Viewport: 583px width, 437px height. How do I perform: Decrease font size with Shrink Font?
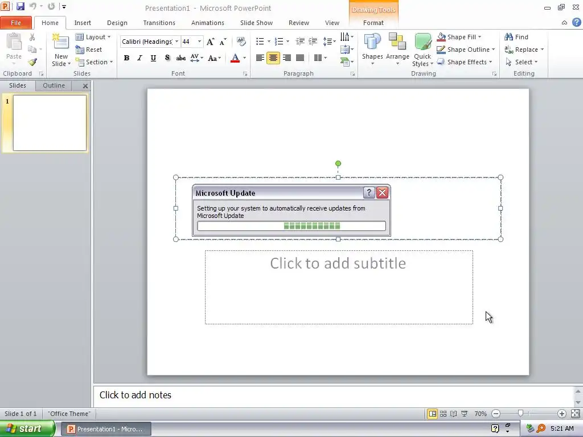tap(223, 42)
